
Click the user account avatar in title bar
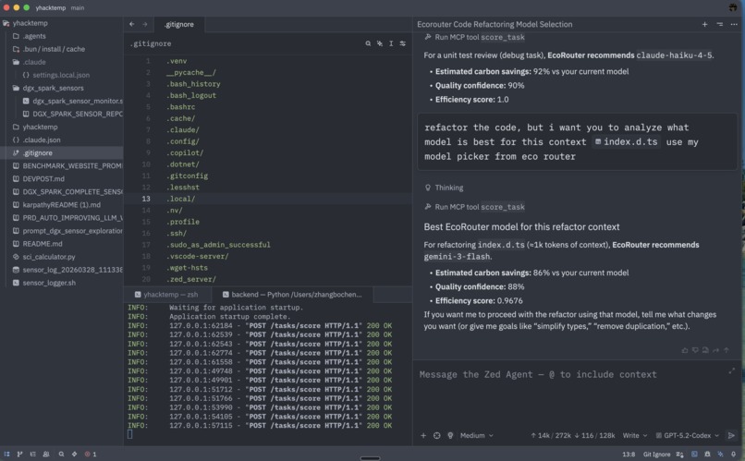(x=733, y=7)
